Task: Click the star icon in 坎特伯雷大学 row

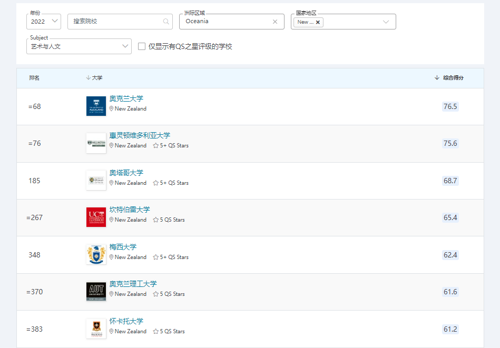Action: pyautogui.click(x=155, y=220)
